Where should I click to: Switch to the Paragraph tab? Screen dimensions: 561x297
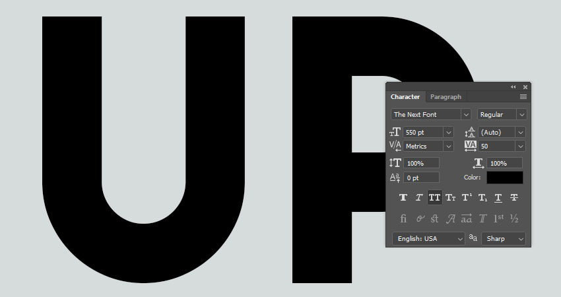(x=445, y=97)
